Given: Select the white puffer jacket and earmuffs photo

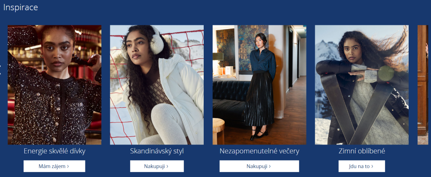Looking at the screenshot, I should click(x=157, y=85).
